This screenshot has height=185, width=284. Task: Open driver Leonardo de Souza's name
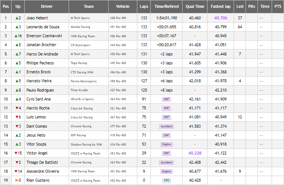[x=42, y=27]
